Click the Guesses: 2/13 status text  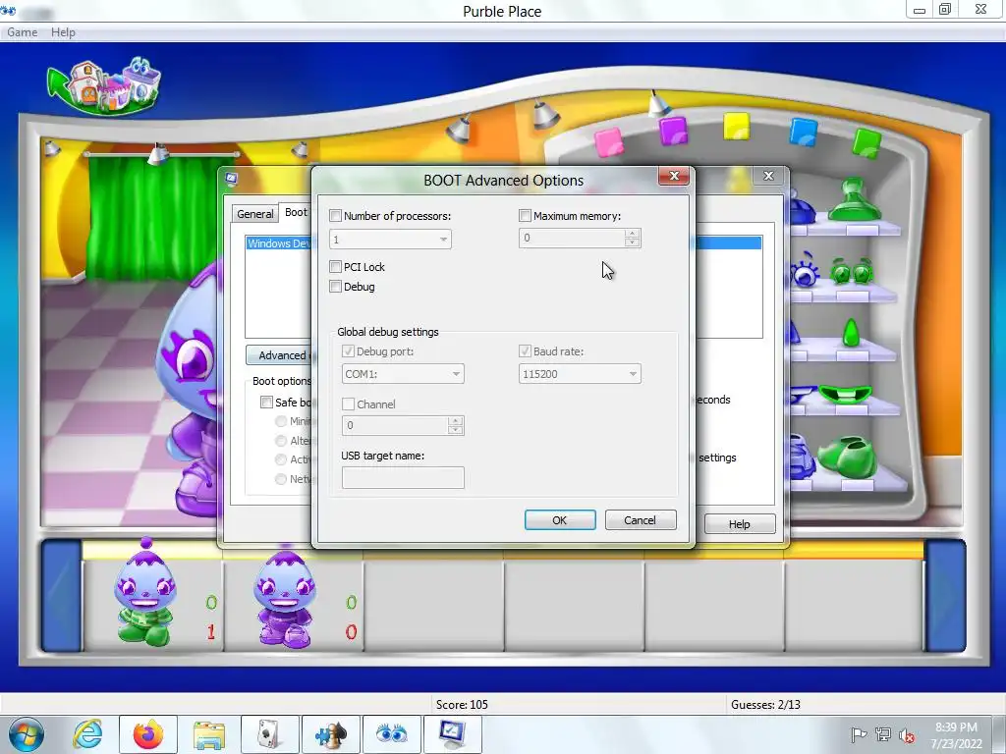tap(765, 705)
